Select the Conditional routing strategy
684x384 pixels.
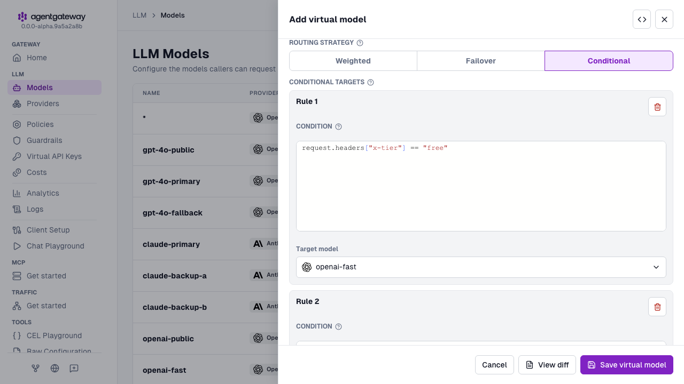pyautogui.click(x=609, y=61)
